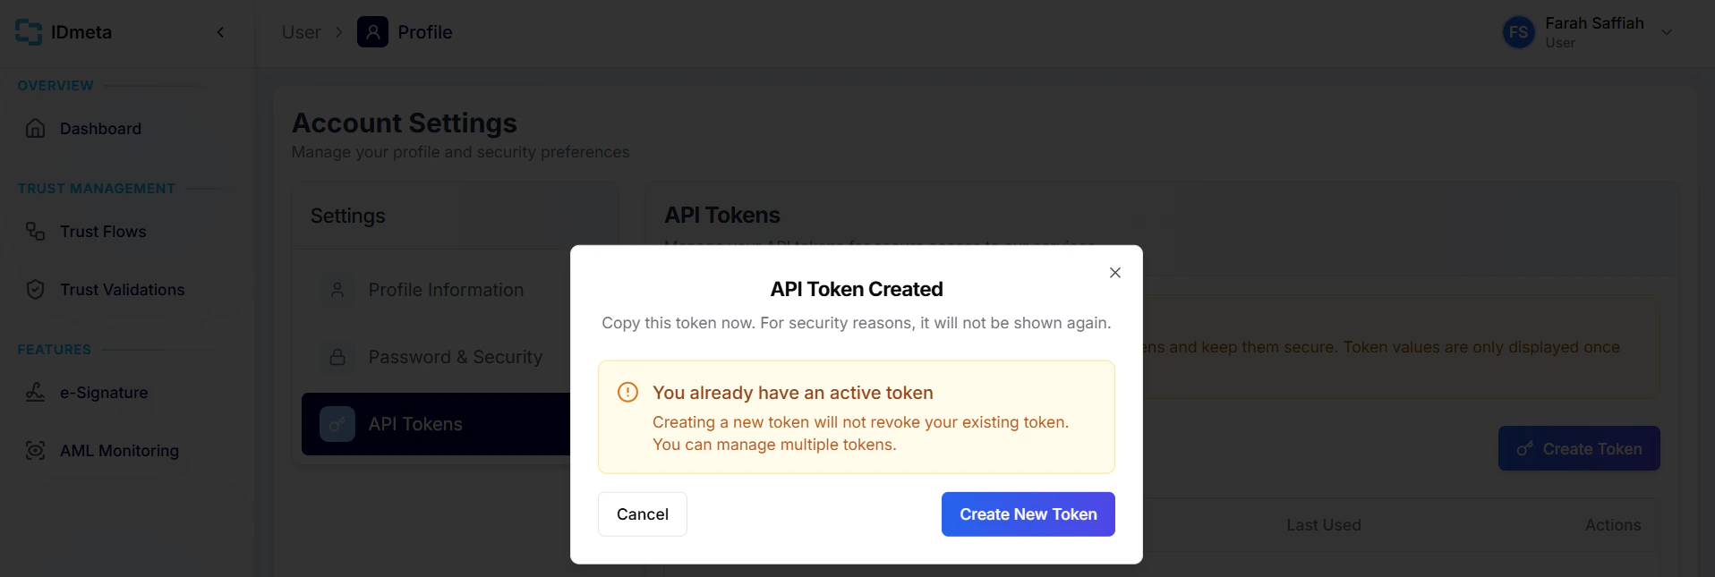Collapse the sidebar using the chevron
This screenshot has height=577, width=1715.
coord(220,31)
